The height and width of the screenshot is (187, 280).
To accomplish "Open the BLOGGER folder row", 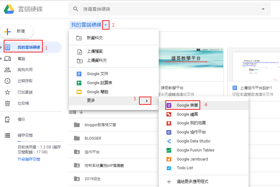I will pos(114,138).
